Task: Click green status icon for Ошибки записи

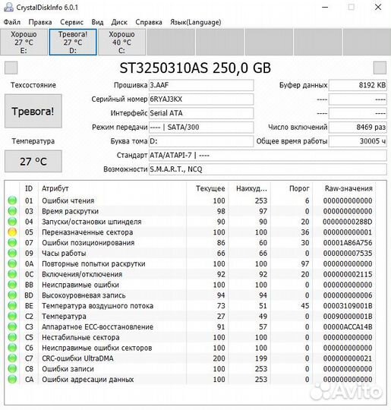Action: pyautogui.click(x=12, y=369)
